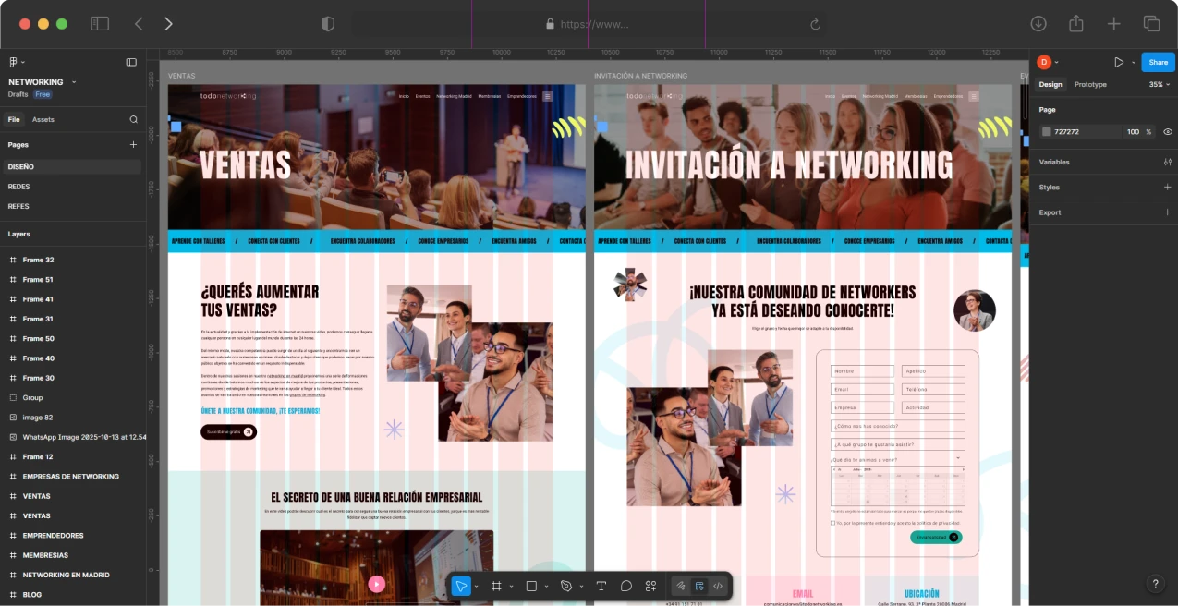Toggle the Move tool options
Screen dimensions: 1178x606
pos(477,585)
